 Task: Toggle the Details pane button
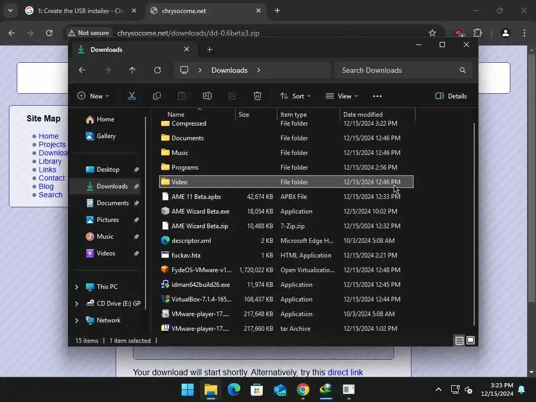(x=451, y=96)
